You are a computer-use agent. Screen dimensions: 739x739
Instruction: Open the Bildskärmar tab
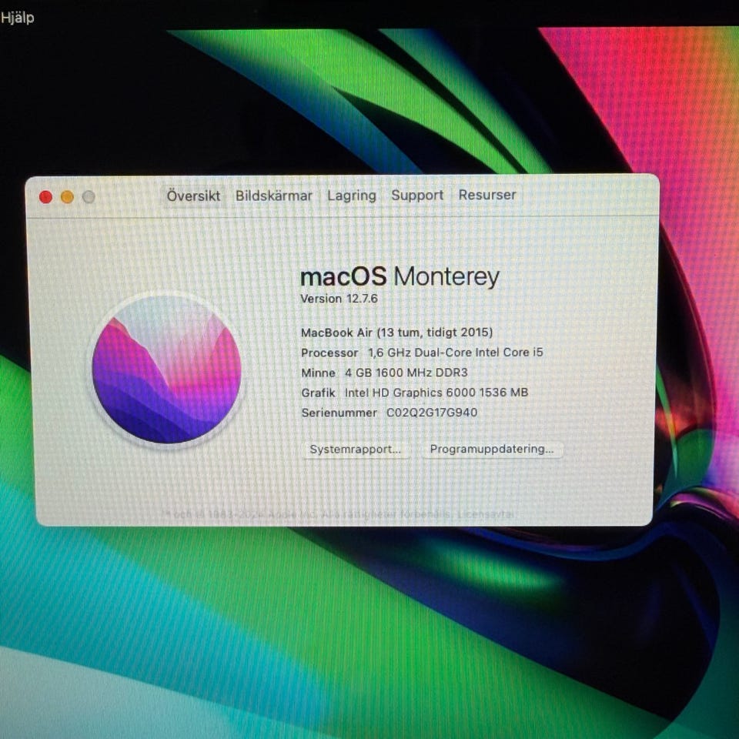pyautogui.click(x=274, y=196)
